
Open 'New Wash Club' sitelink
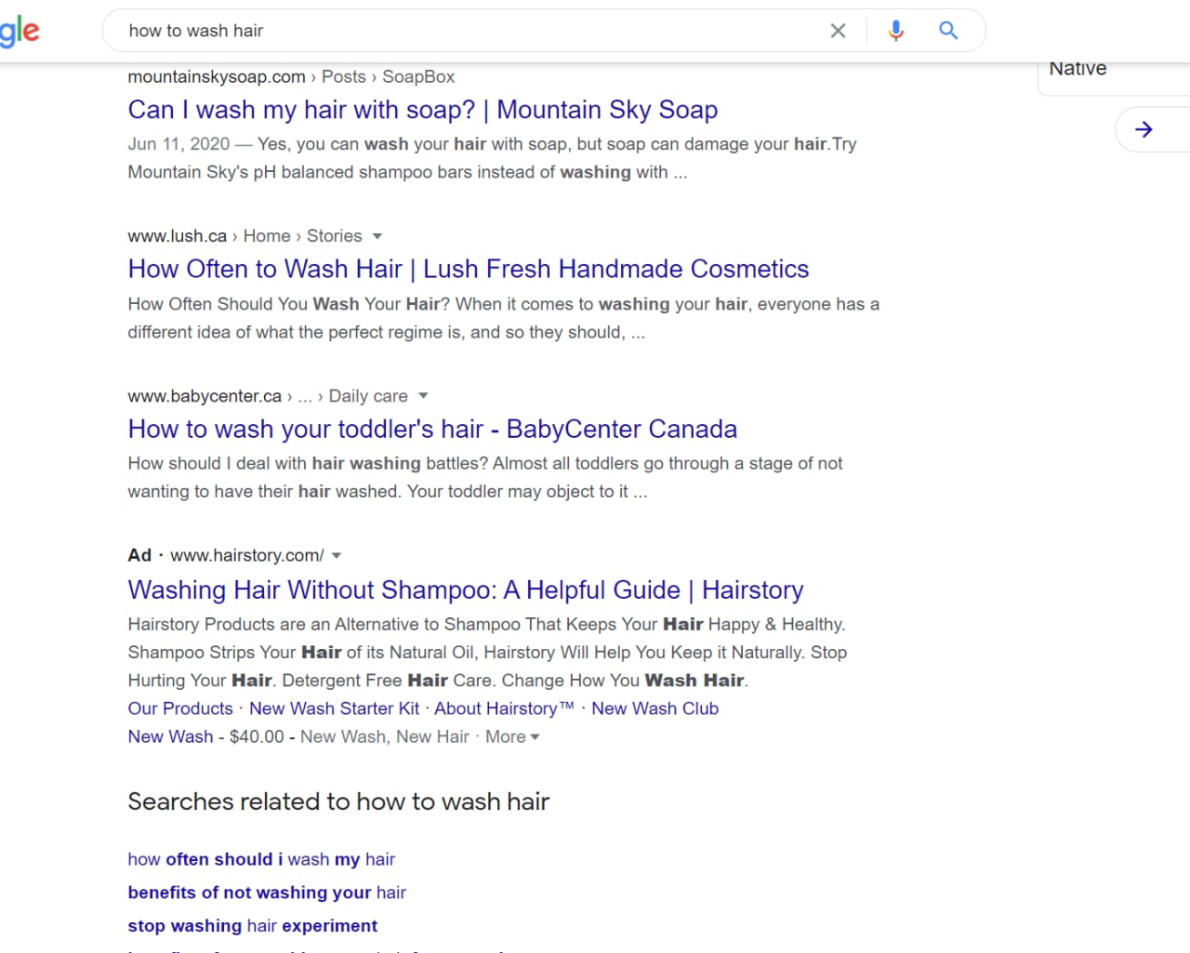pyautogui.click(x=655, y=708)
